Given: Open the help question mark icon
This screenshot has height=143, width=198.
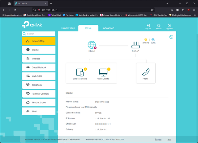Looking at the screenshot, I should point(171,37).
